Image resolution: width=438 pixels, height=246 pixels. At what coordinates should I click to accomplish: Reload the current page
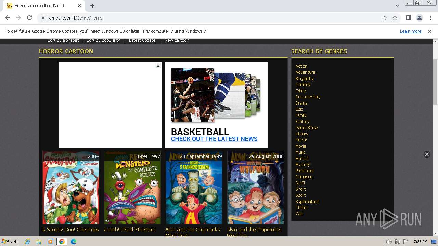click(29, 18)
